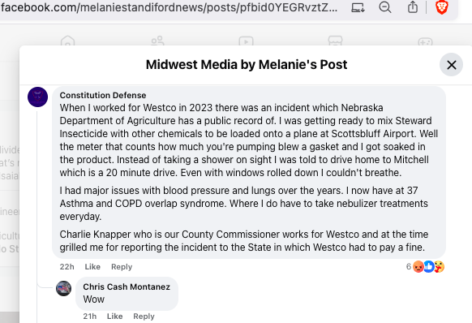This screenshot has height=323, width=472.
Task: Open Constitution Defense profile picture
Action: coord(37,97)
